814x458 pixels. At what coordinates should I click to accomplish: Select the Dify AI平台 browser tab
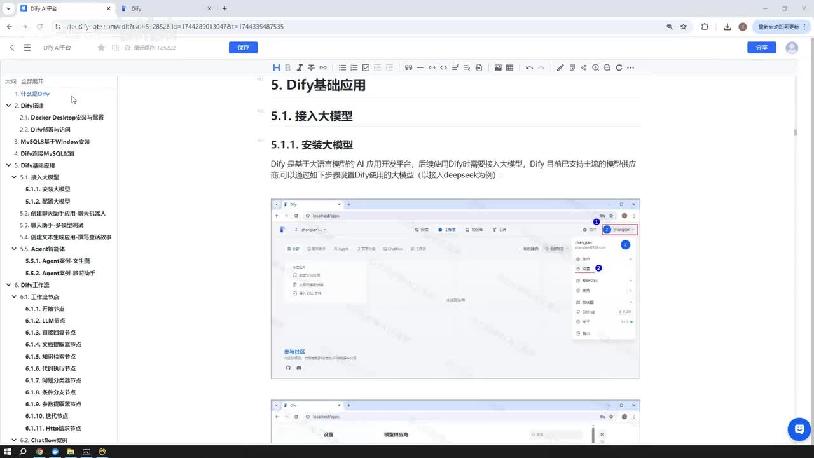(64, 9)
